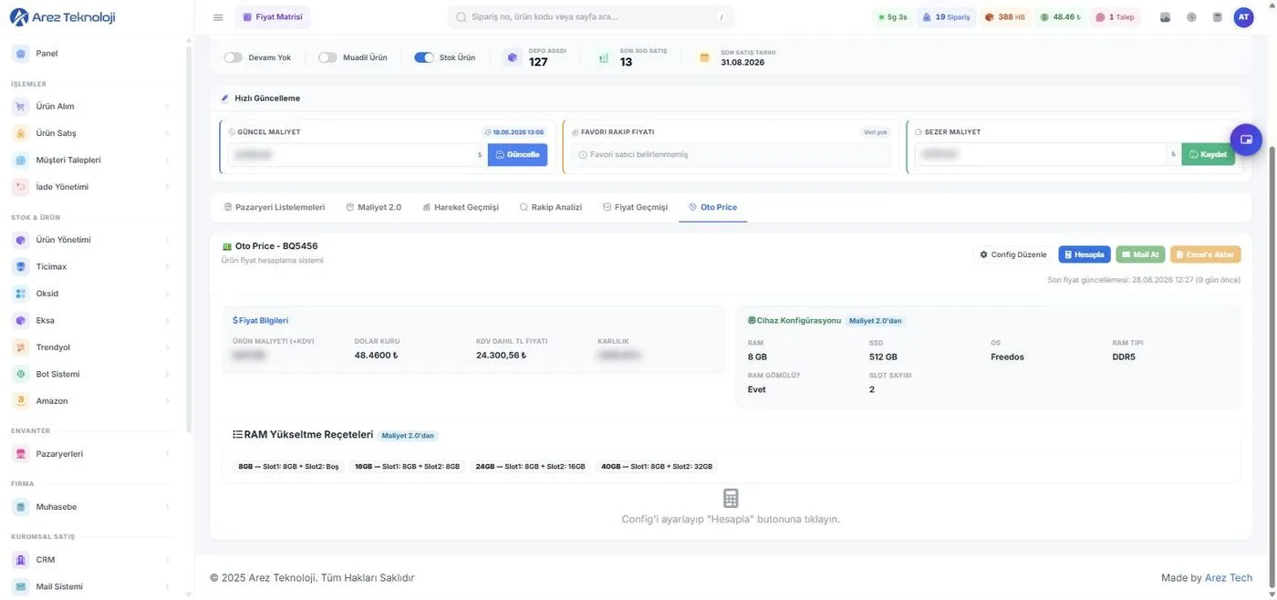Click the Muhasebe sidebar icon
Screen dimensions: 1277x600
tap(21, 507)
